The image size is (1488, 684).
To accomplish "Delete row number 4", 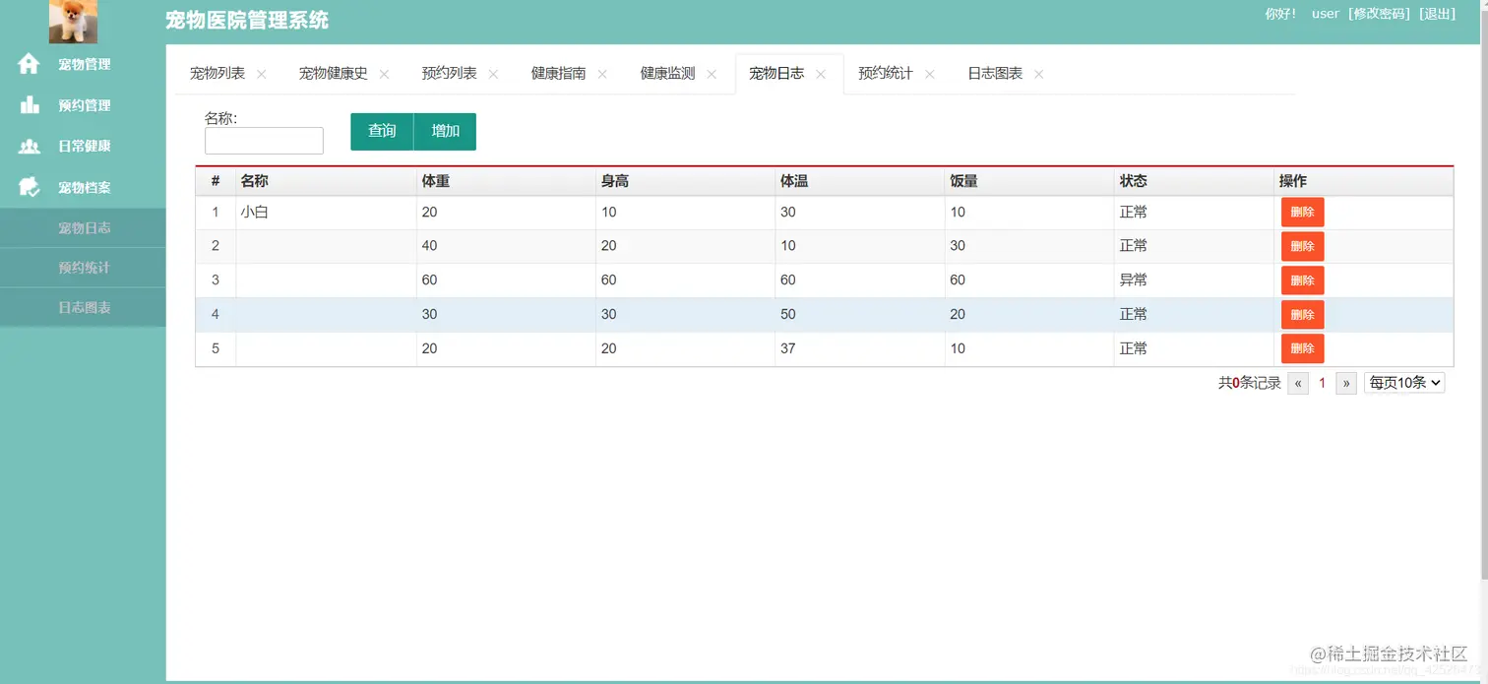I will tap(1302, 315).
